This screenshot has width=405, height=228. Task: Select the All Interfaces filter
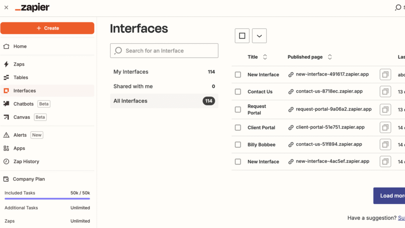pos(164,101)
